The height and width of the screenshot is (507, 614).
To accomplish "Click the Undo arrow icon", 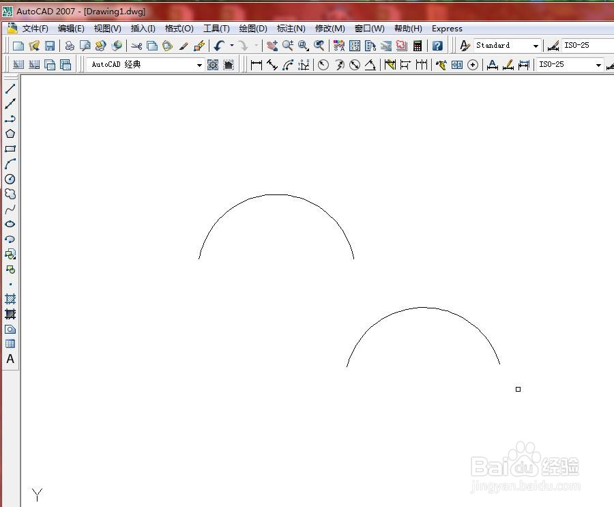I will click(x=219, y=46).
